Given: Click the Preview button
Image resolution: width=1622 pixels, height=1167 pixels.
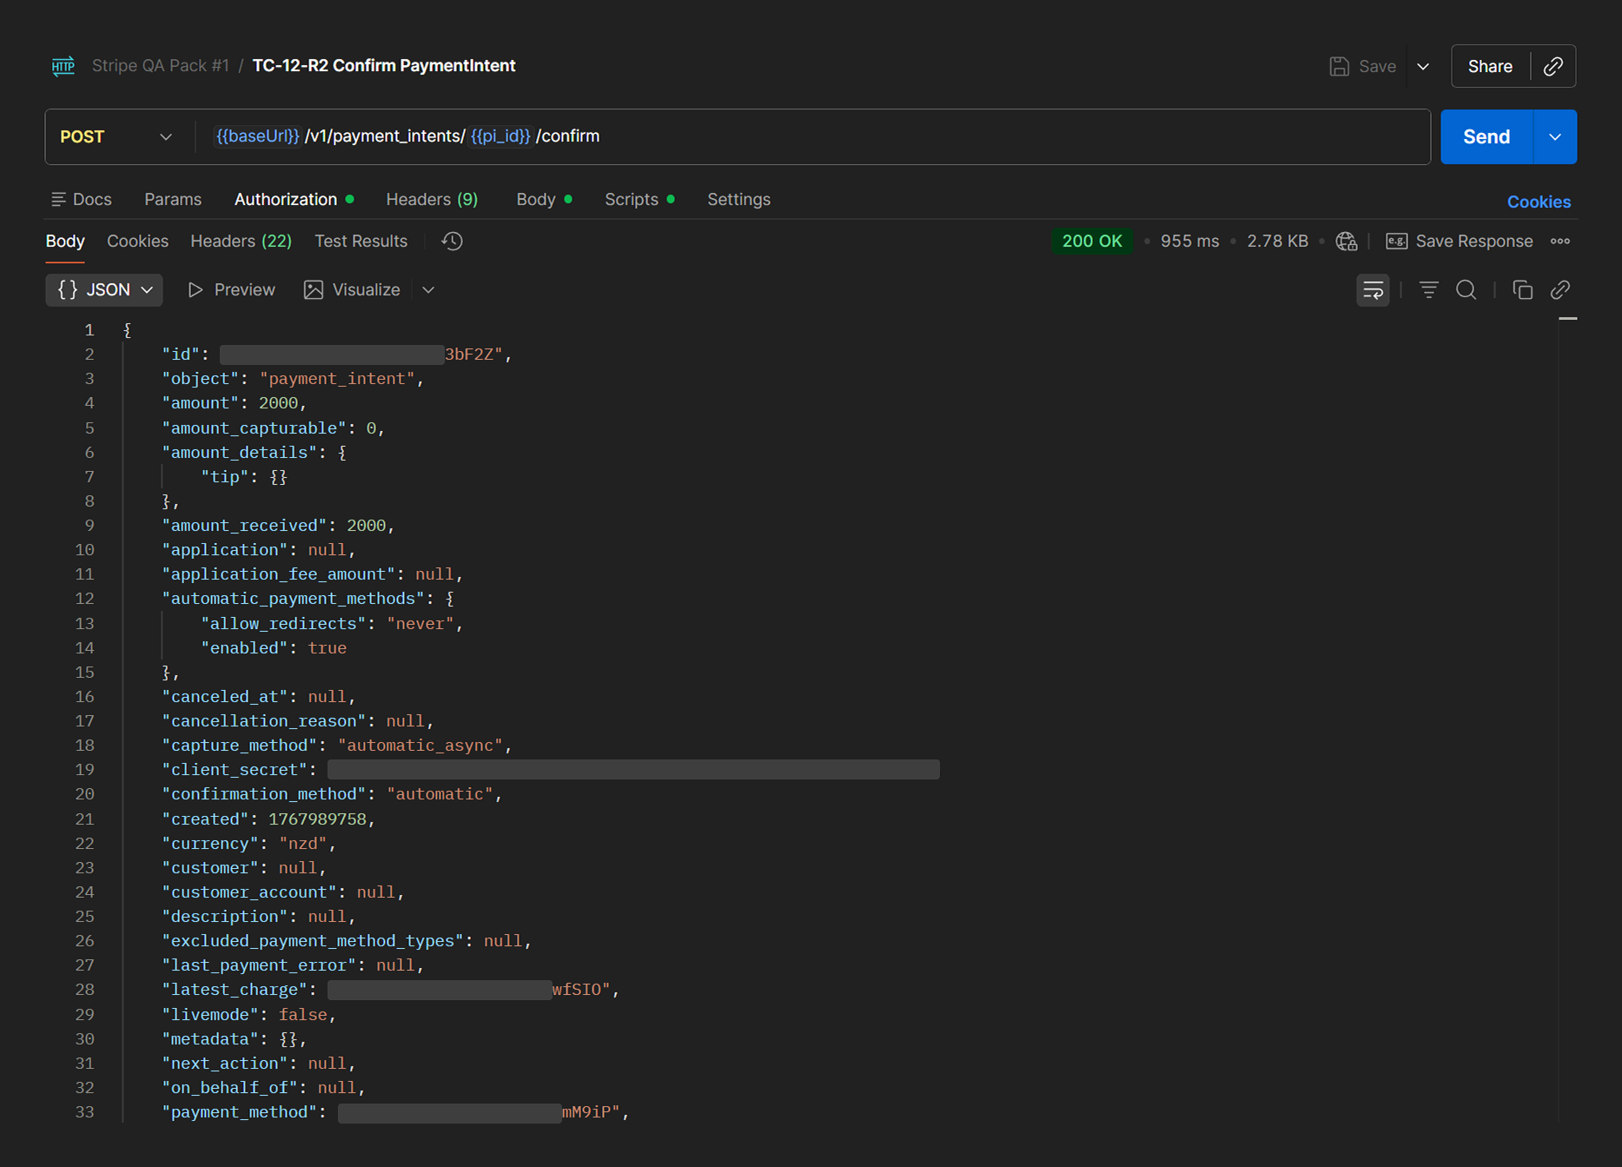Looking at the screenshot, I should click(232, 289).
